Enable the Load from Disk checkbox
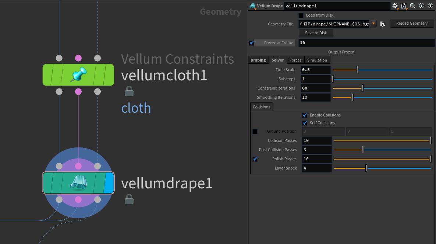Viewport: 436px width, 244px height. coord(301,15)
